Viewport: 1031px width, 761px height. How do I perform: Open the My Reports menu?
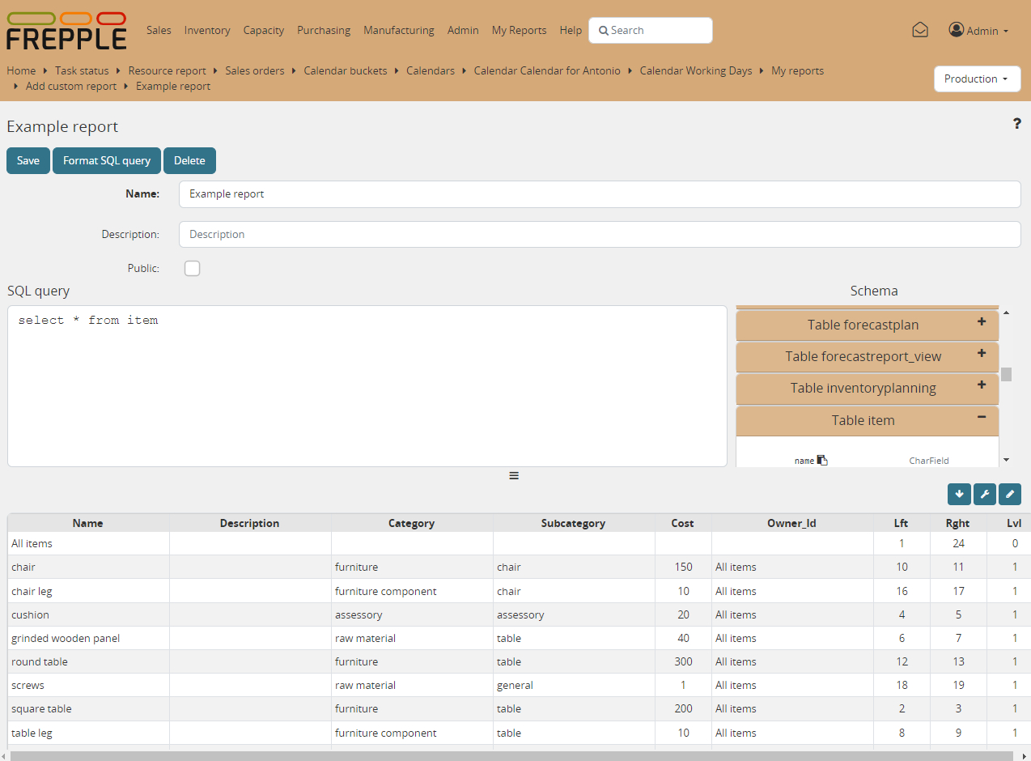pyautogui.click(x=519, y=30)
